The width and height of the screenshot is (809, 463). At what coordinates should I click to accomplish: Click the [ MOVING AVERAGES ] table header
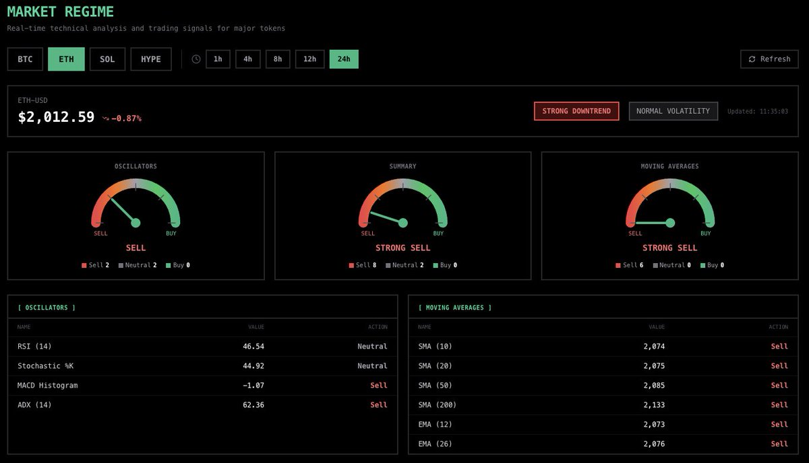tap(455, 308)
